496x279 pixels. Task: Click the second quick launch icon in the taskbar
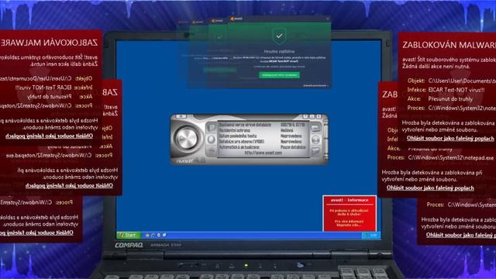coord(153,235)
